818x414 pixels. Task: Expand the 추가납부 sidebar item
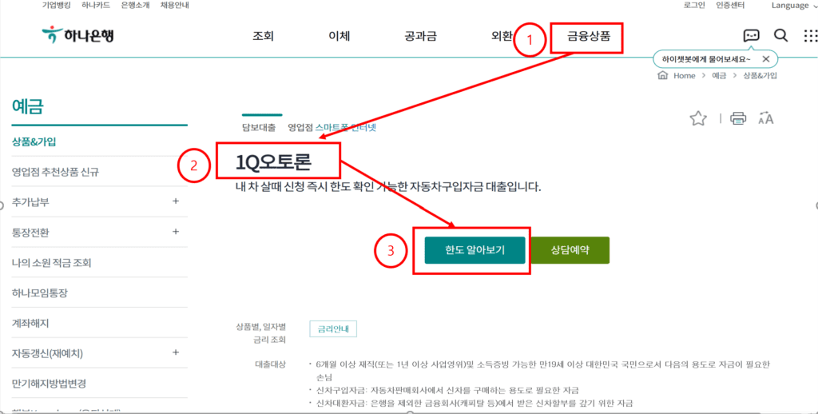tap(176, 201)
